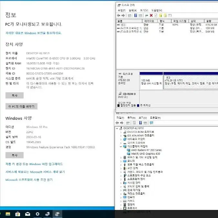Click yellow folder search icon in Disk Management
The image size is (218, 218).
[165, 16]
